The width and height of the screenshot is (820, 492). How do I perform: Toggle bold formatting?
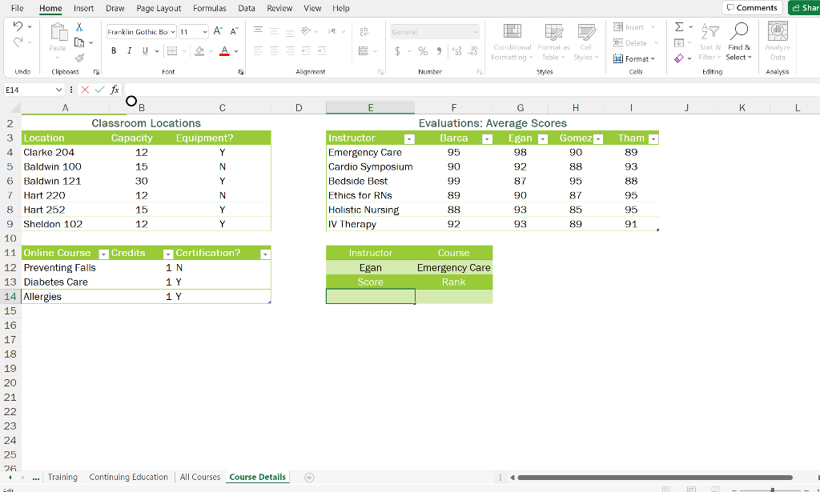[x=113, y=50]
